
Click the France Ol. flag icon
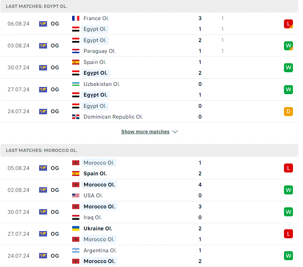(x=75, y=18)
